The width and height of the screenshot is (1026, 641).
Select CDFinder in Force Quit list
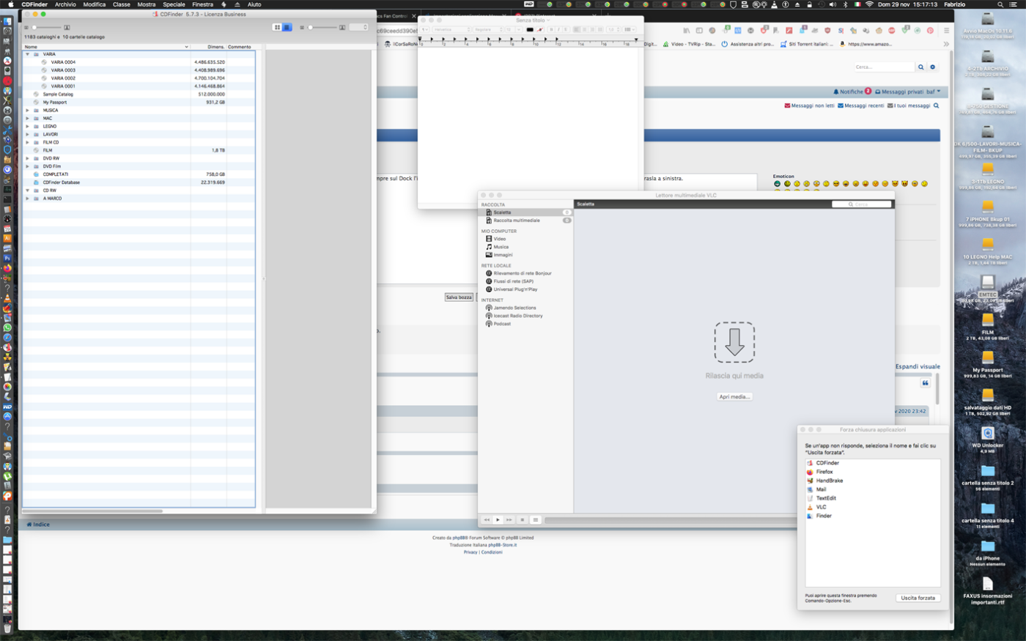click(x=872, y=463)
